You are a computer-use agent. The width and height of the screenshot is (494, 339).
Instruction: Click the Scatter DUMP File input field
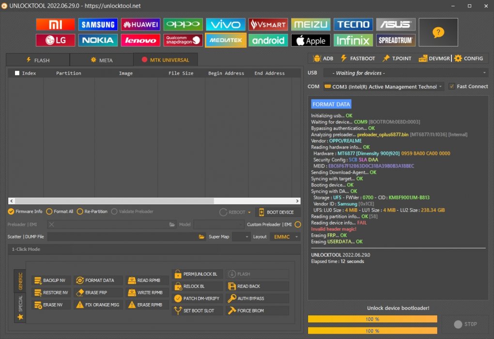(123, 237)
